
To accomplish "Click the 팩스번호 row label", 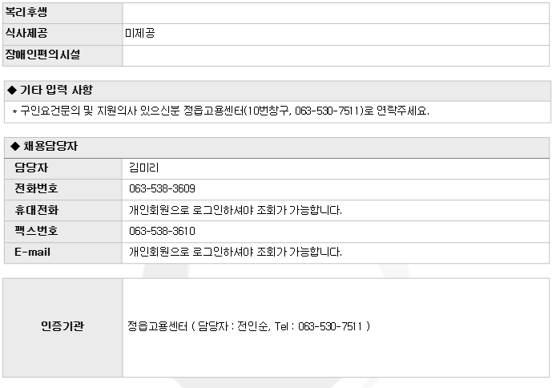I will [36, 231].
